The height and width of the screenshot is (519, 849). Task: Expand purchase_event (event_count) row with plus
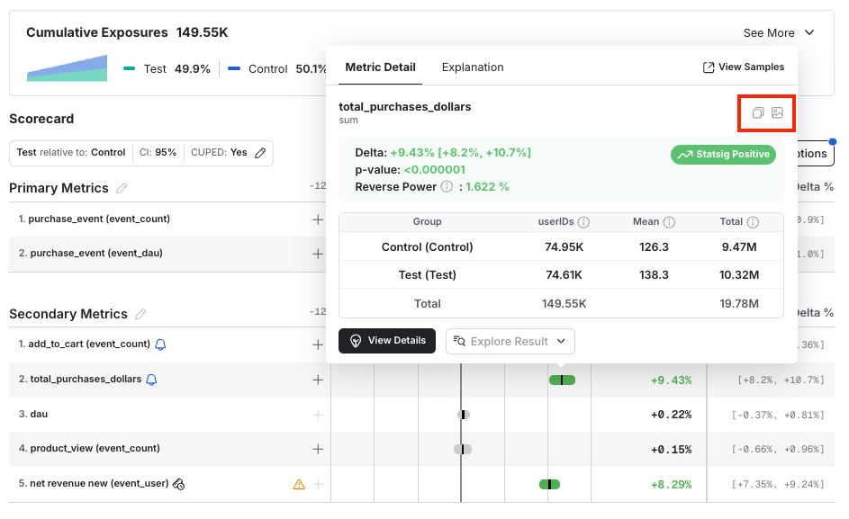[x=318, y=219]
